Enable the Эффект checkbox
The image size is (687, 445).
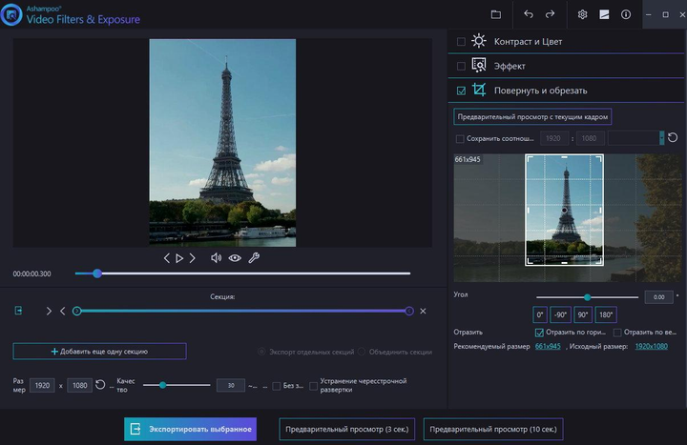(x=461, y=66)
